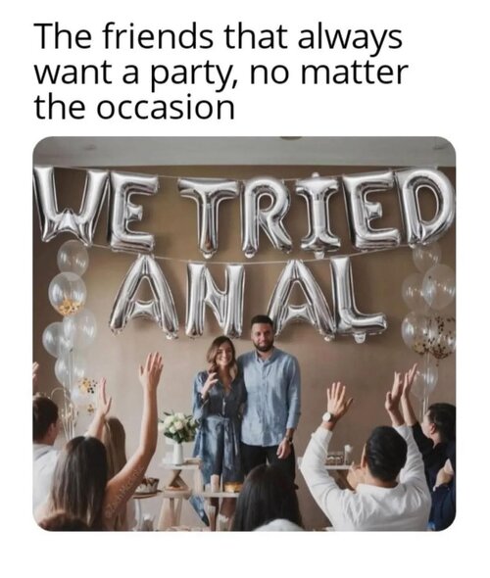Click the gold confetti balloon on right

[x=438, y=335]
